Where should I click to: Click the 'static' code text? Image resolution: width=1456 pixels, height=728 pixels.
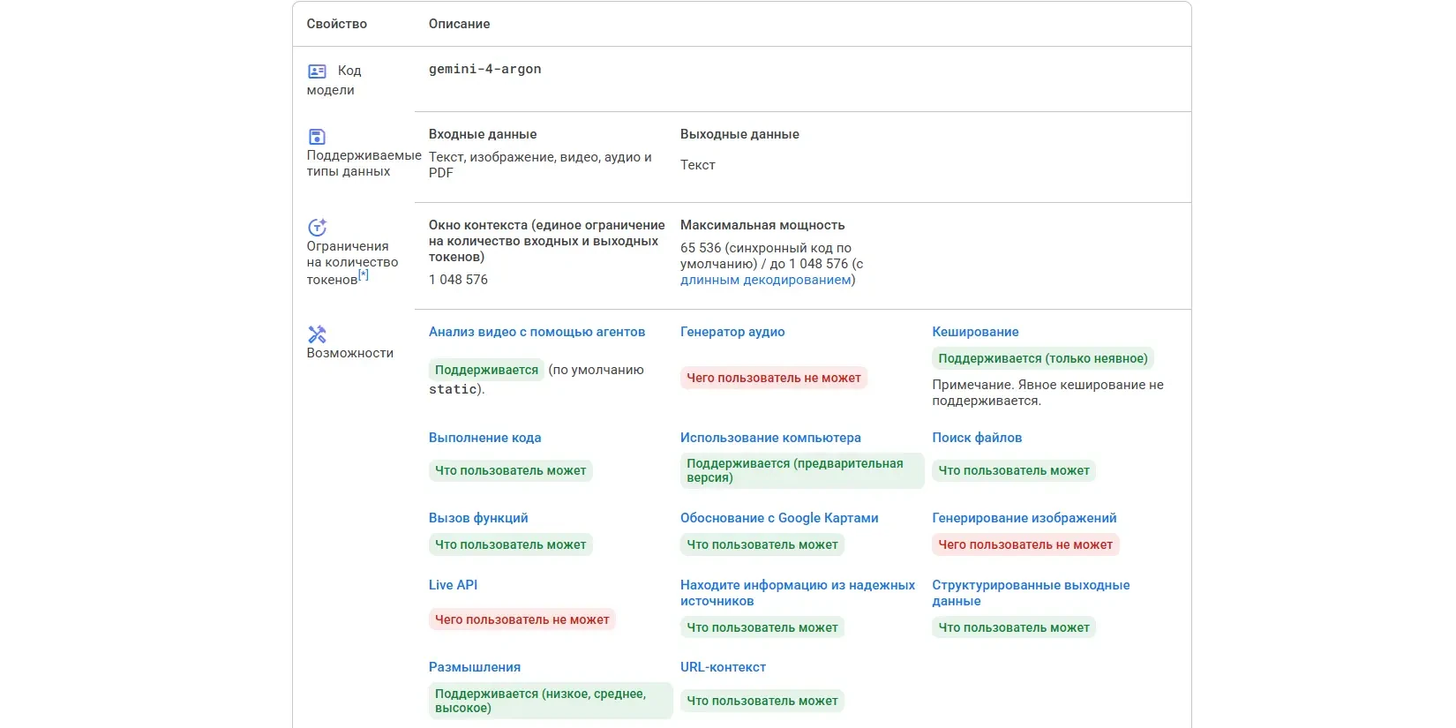453,389
